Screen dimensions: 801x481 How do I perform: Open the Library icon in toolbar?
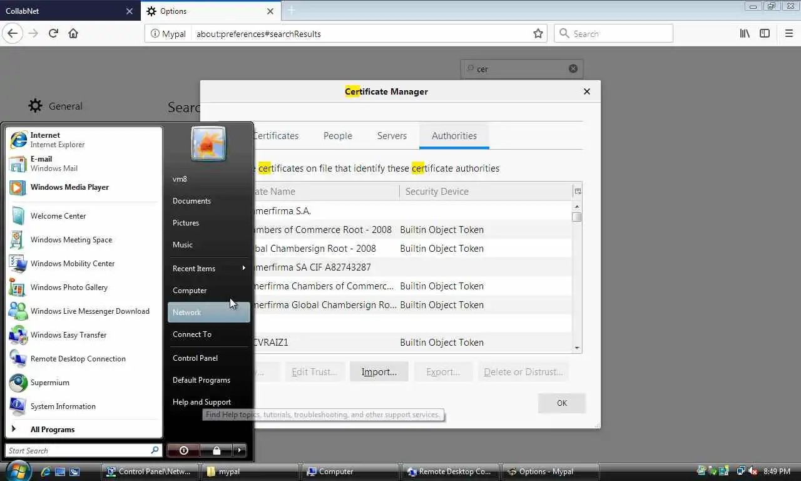click(x=744, y=33)
